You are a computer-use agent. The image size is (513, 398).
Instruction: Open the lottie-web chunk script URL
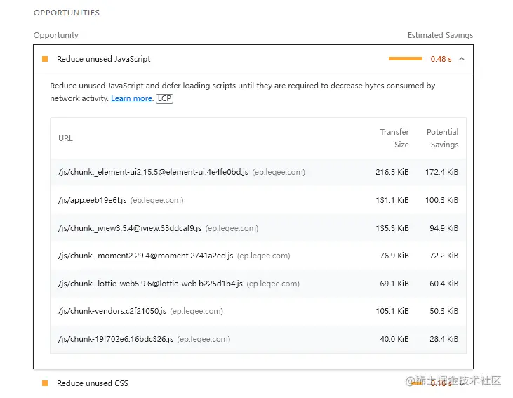pyautogui.click(x=150, y=284)
